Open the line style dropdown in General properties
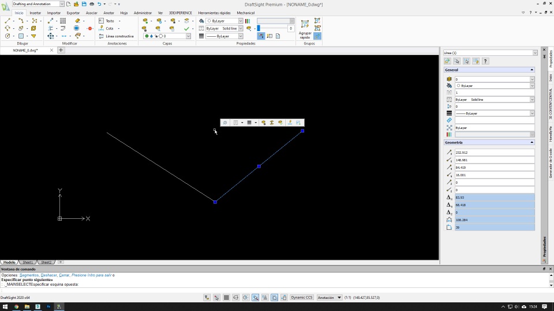This screenshot has height=311, width=554. point(495,100)
